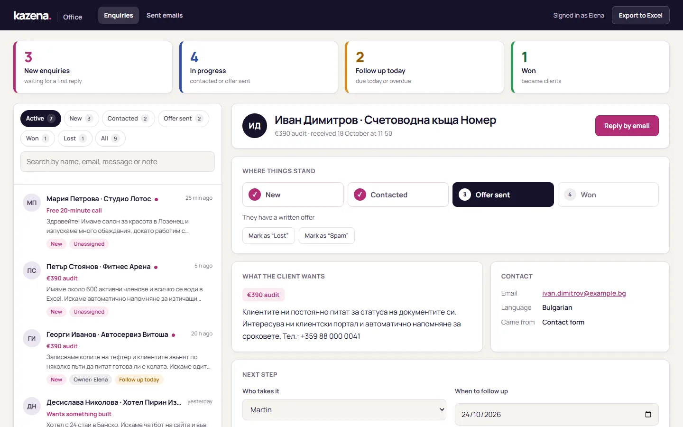Click the checkmark icon on the New stage

tap(255, 195)
